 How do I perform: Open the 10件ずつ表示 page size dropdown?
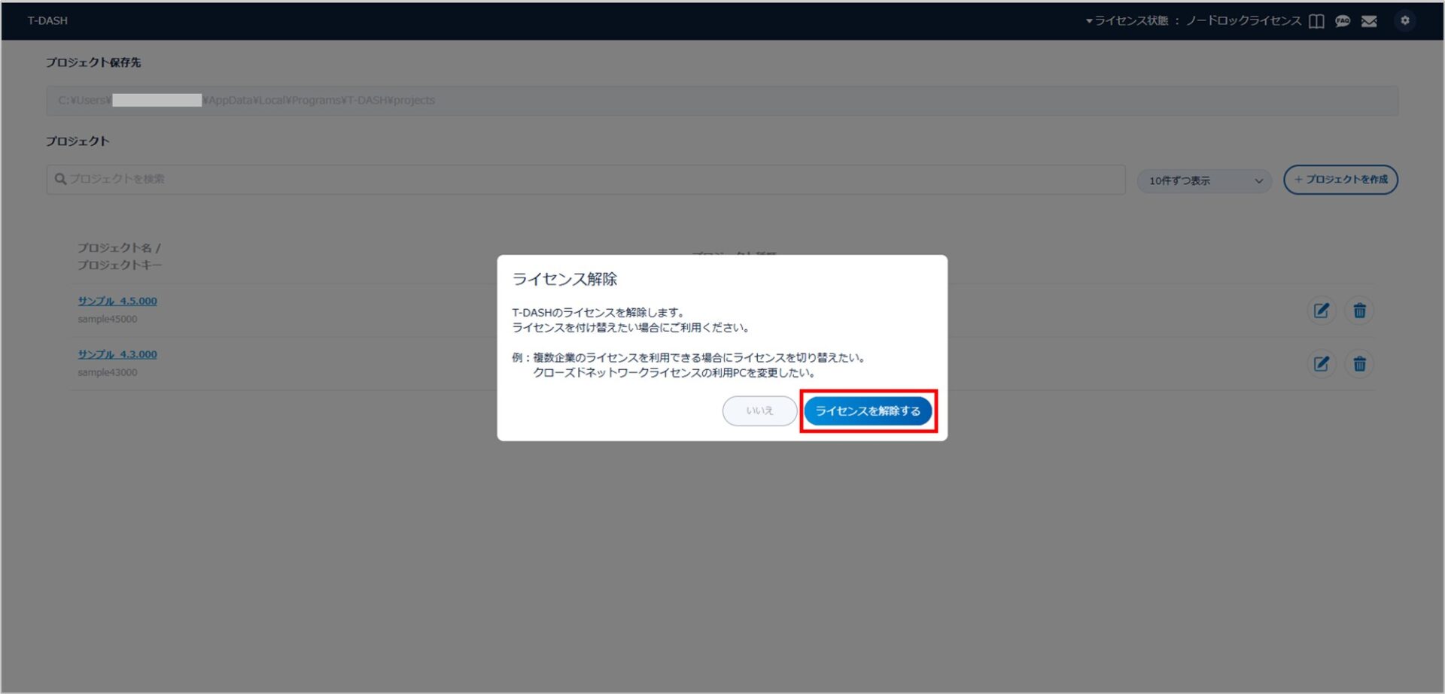click(x=1204, y=180)
